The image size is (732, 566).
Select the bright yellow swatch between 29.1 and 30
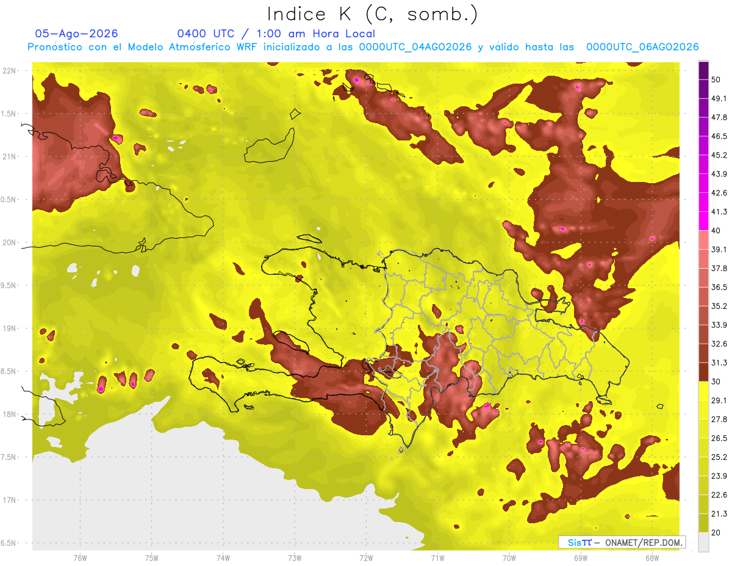pos(704,391)
